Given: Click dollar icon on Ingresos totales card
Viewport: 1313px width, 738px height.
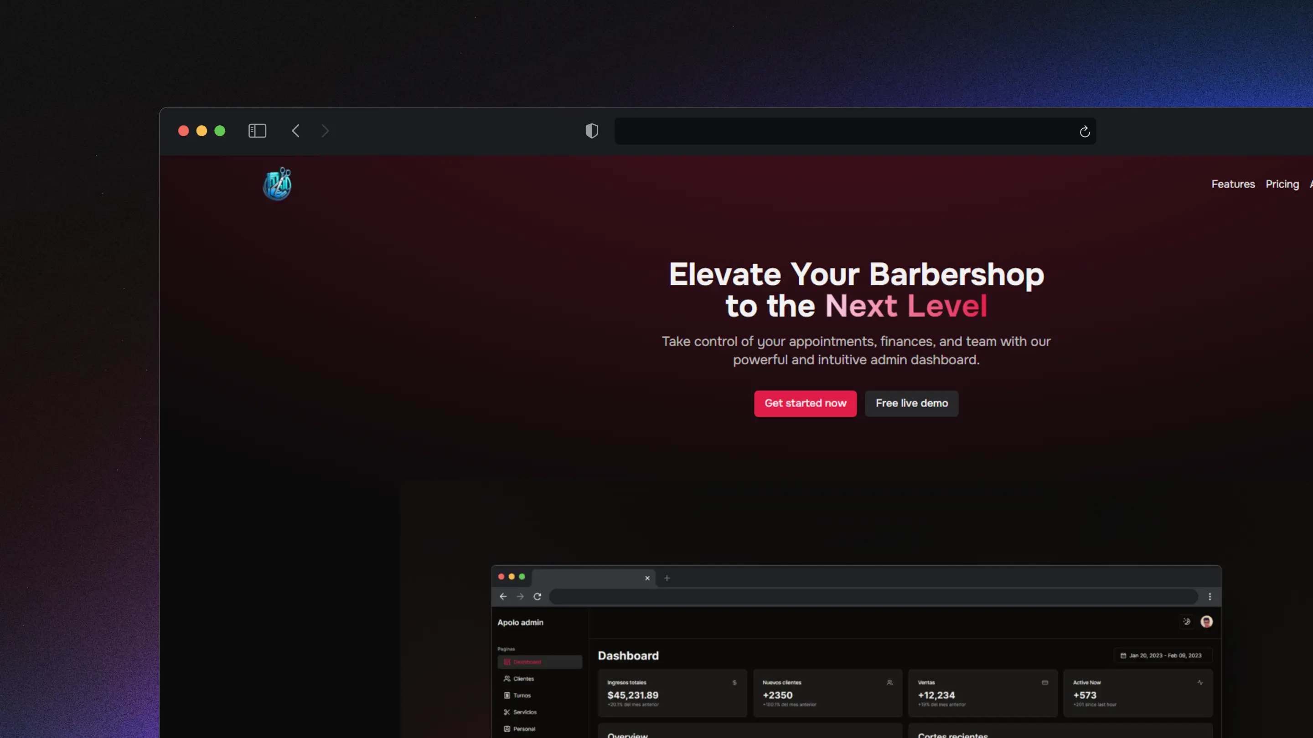Looking at the screenshot, I should [734, 682].
